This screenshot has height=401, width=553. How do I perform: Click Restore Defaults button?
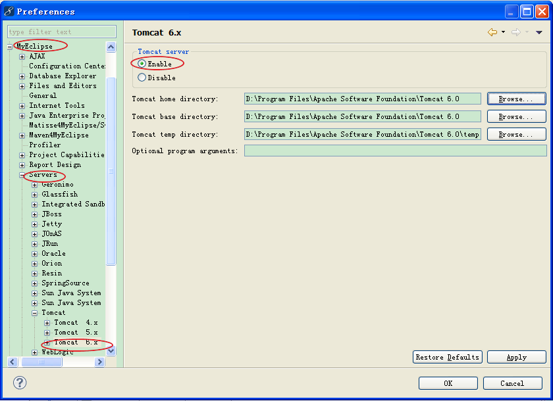[447, 357]
